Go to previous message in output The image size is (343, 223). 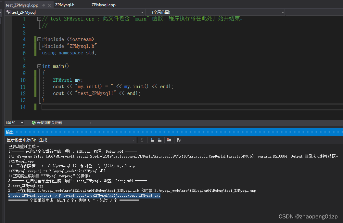tap(152, 140)
